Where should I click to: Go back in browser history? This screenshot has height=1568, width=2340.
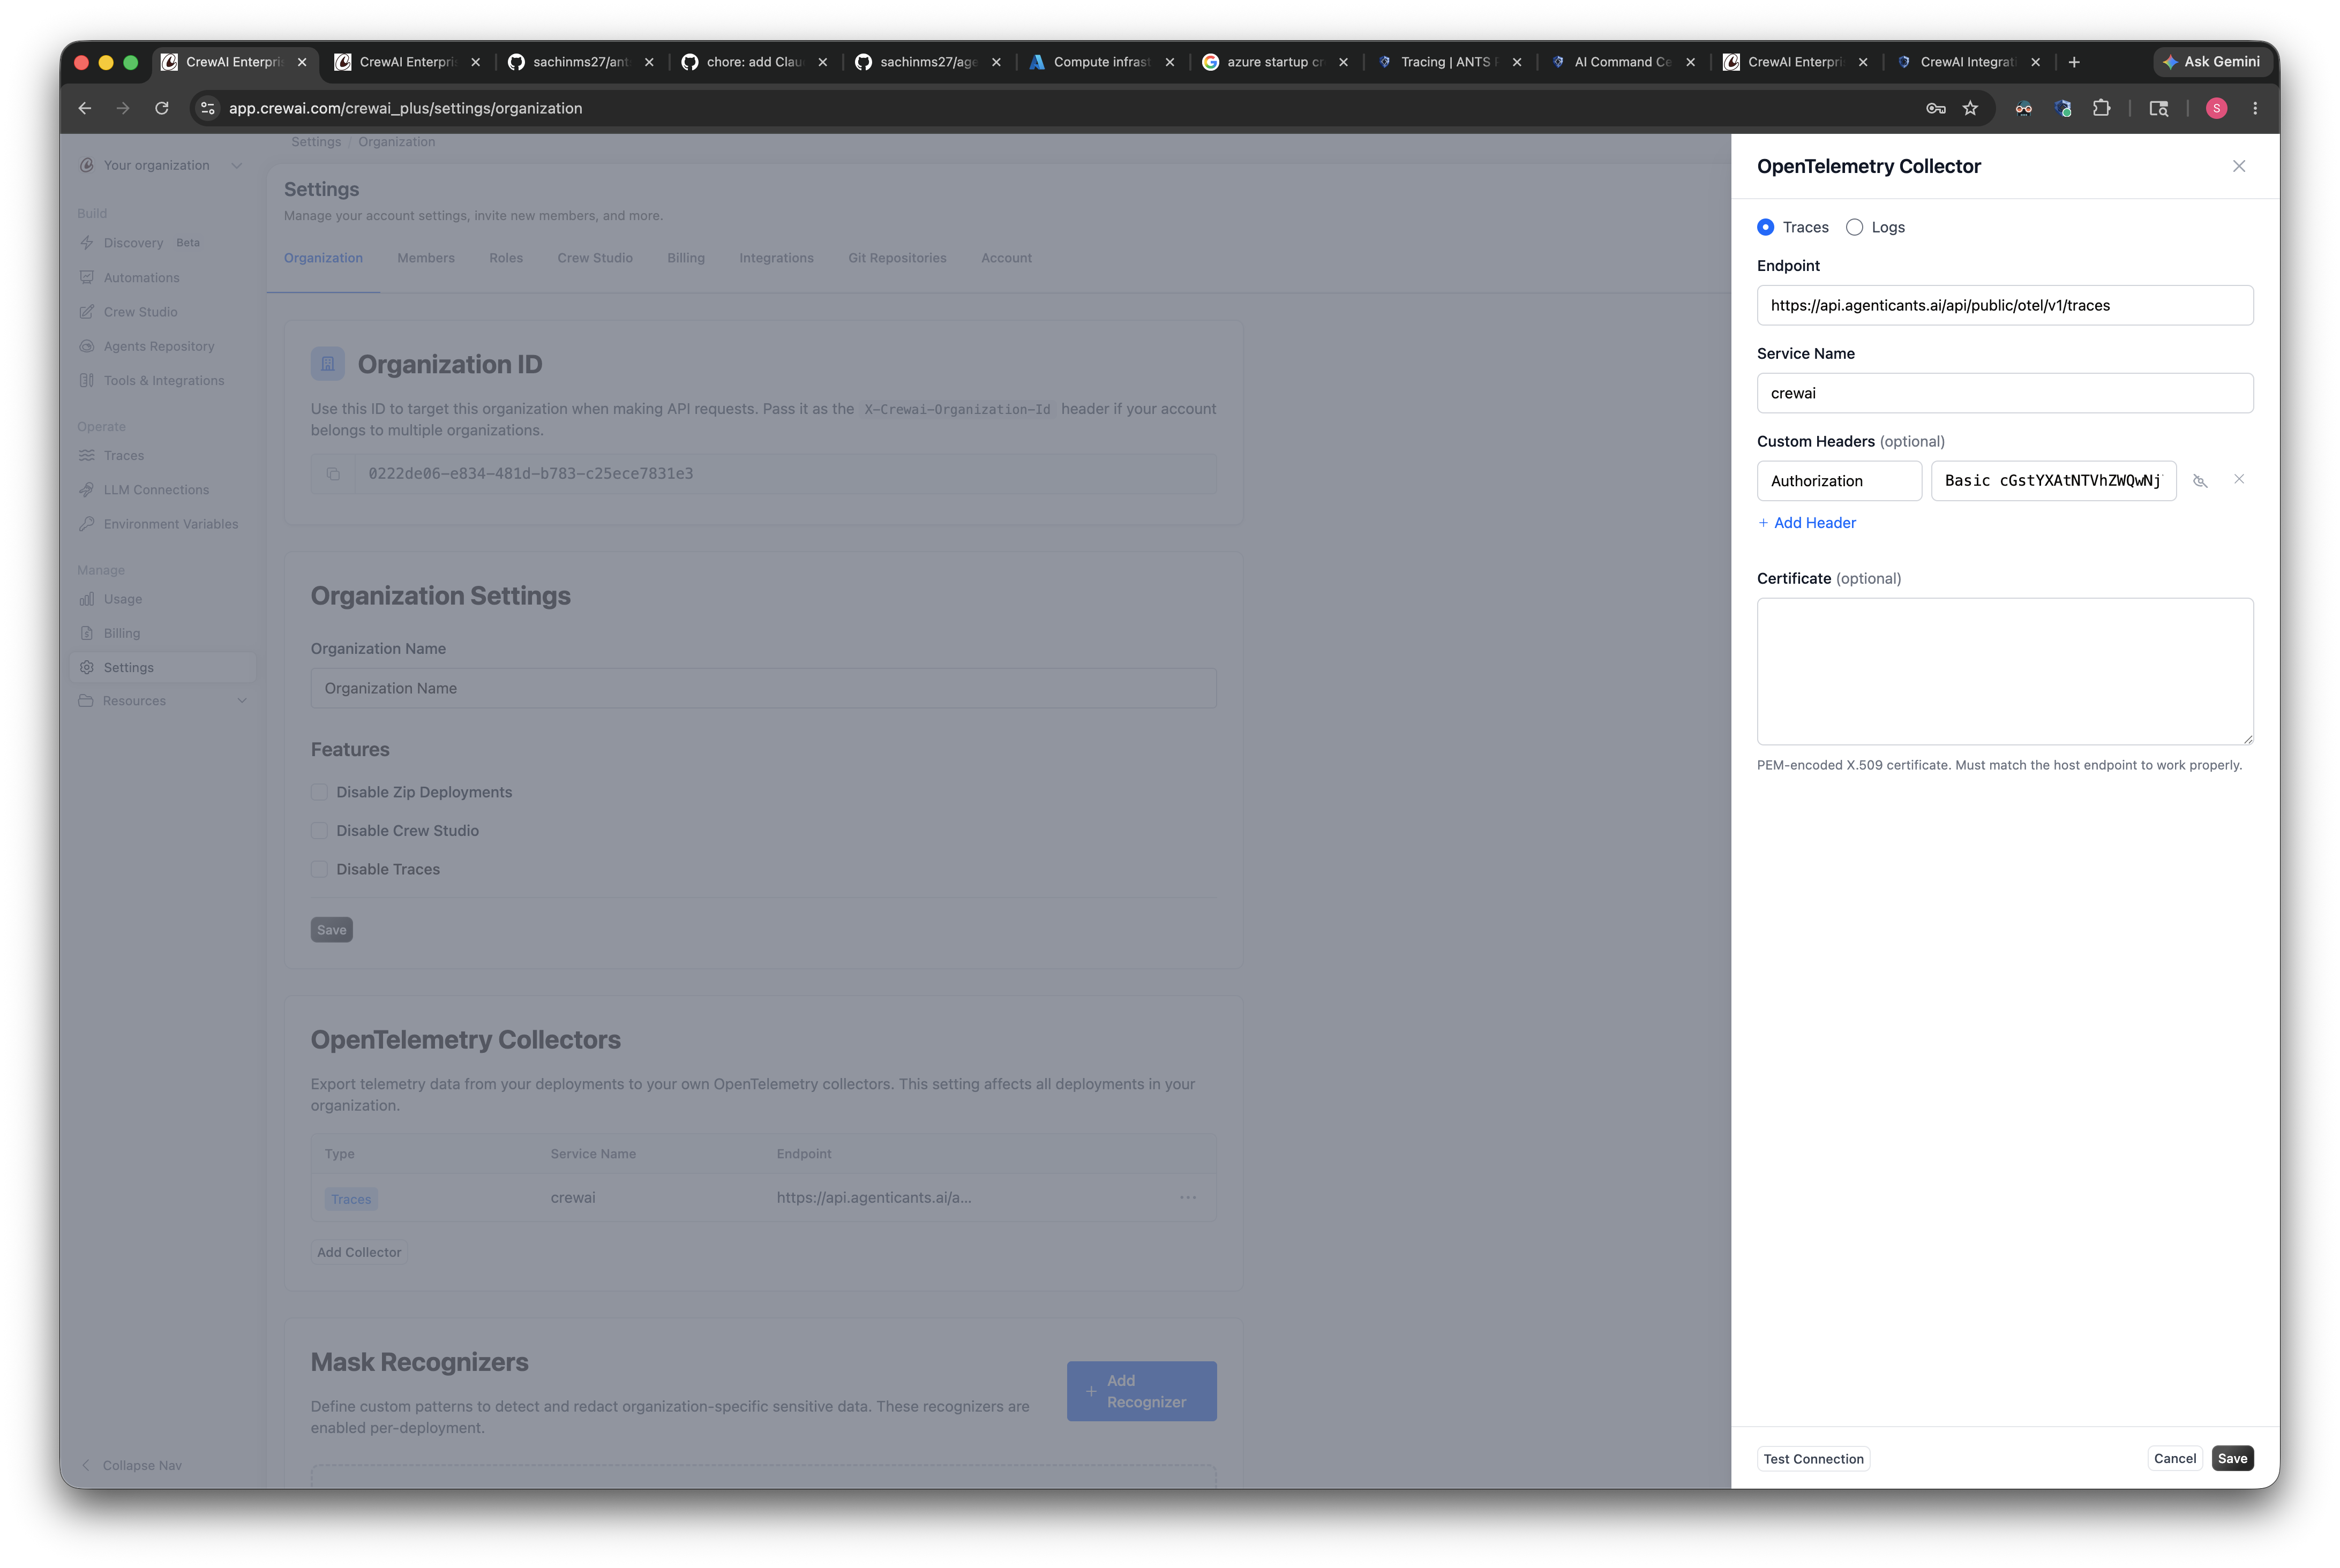click(85, 108)
